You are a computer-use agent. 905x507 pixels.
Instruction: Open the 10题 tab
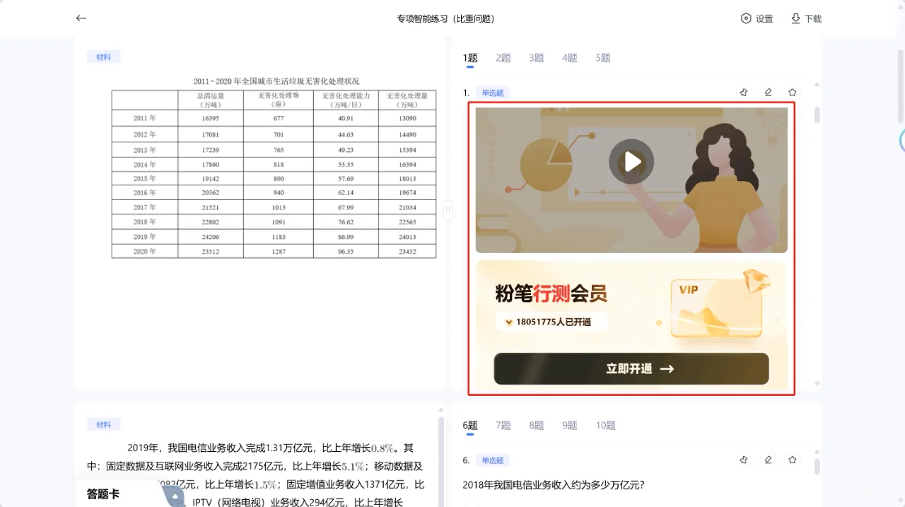coord(605,425)
